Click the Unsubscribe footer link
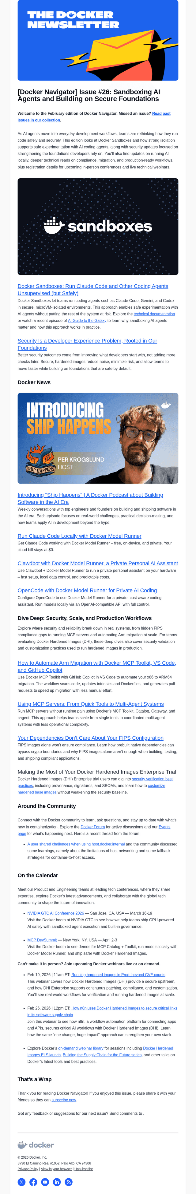The width and height of the screenshot is (196, 1194). coord(84,1169)
